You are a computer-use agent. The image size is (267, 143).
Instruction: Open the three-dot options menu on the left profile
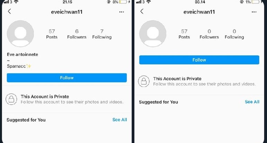pyautogui.click(x=122, y=12)
